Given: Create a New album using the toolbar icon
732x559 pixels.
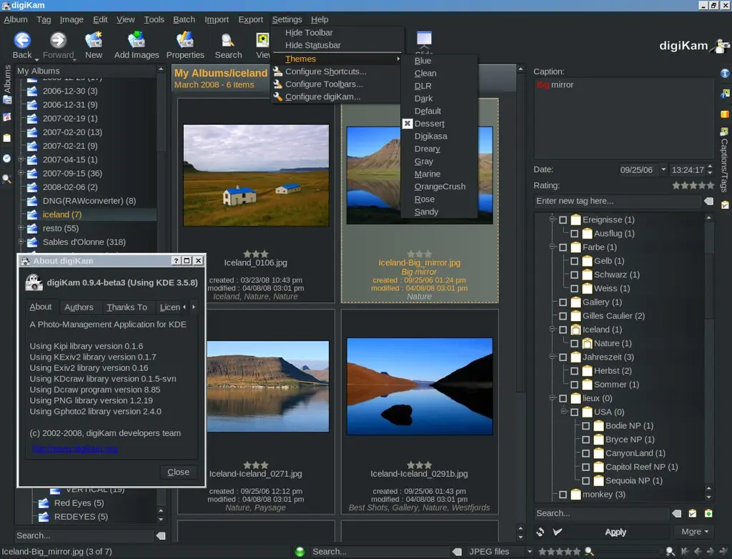Looking at the screenshot, I should pos(94,41).
